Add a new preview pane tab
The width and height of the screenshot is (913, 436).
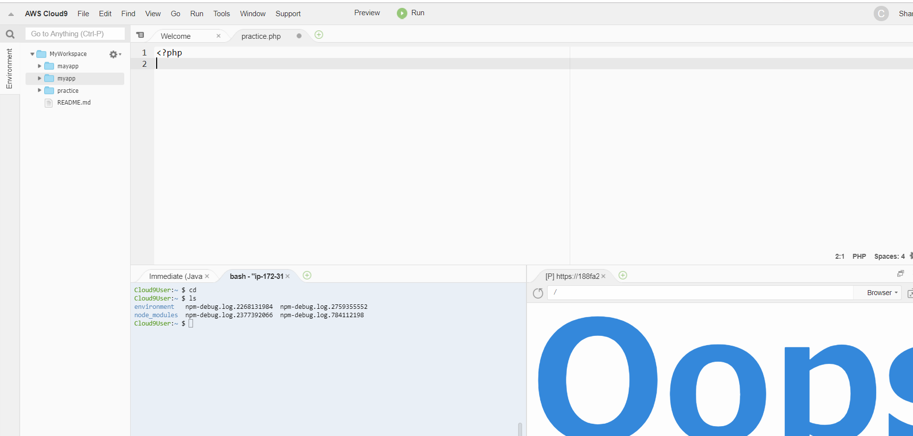623,275
